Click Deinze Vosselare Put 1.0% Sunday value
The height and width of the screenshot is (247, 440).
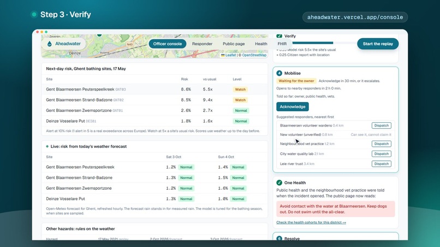click(223, 199)
